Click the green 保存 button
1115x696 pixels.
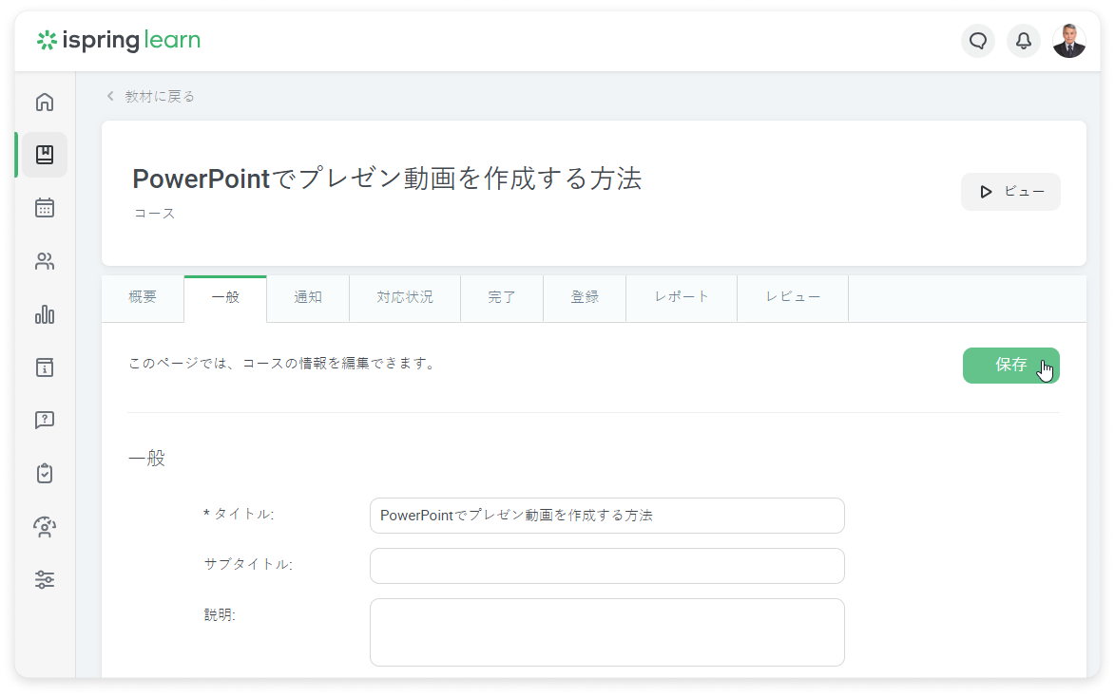point(1011,365)
